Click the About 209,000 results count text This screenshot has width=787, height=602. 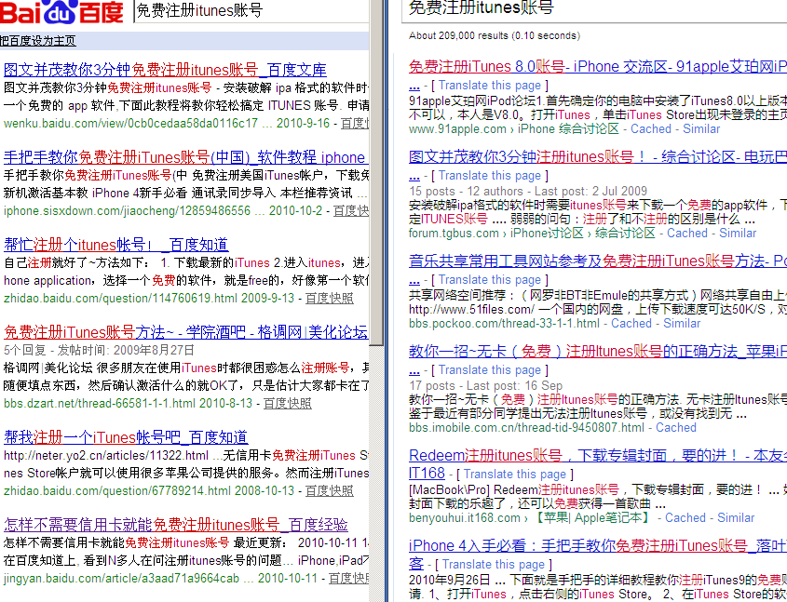coord(495,35)
